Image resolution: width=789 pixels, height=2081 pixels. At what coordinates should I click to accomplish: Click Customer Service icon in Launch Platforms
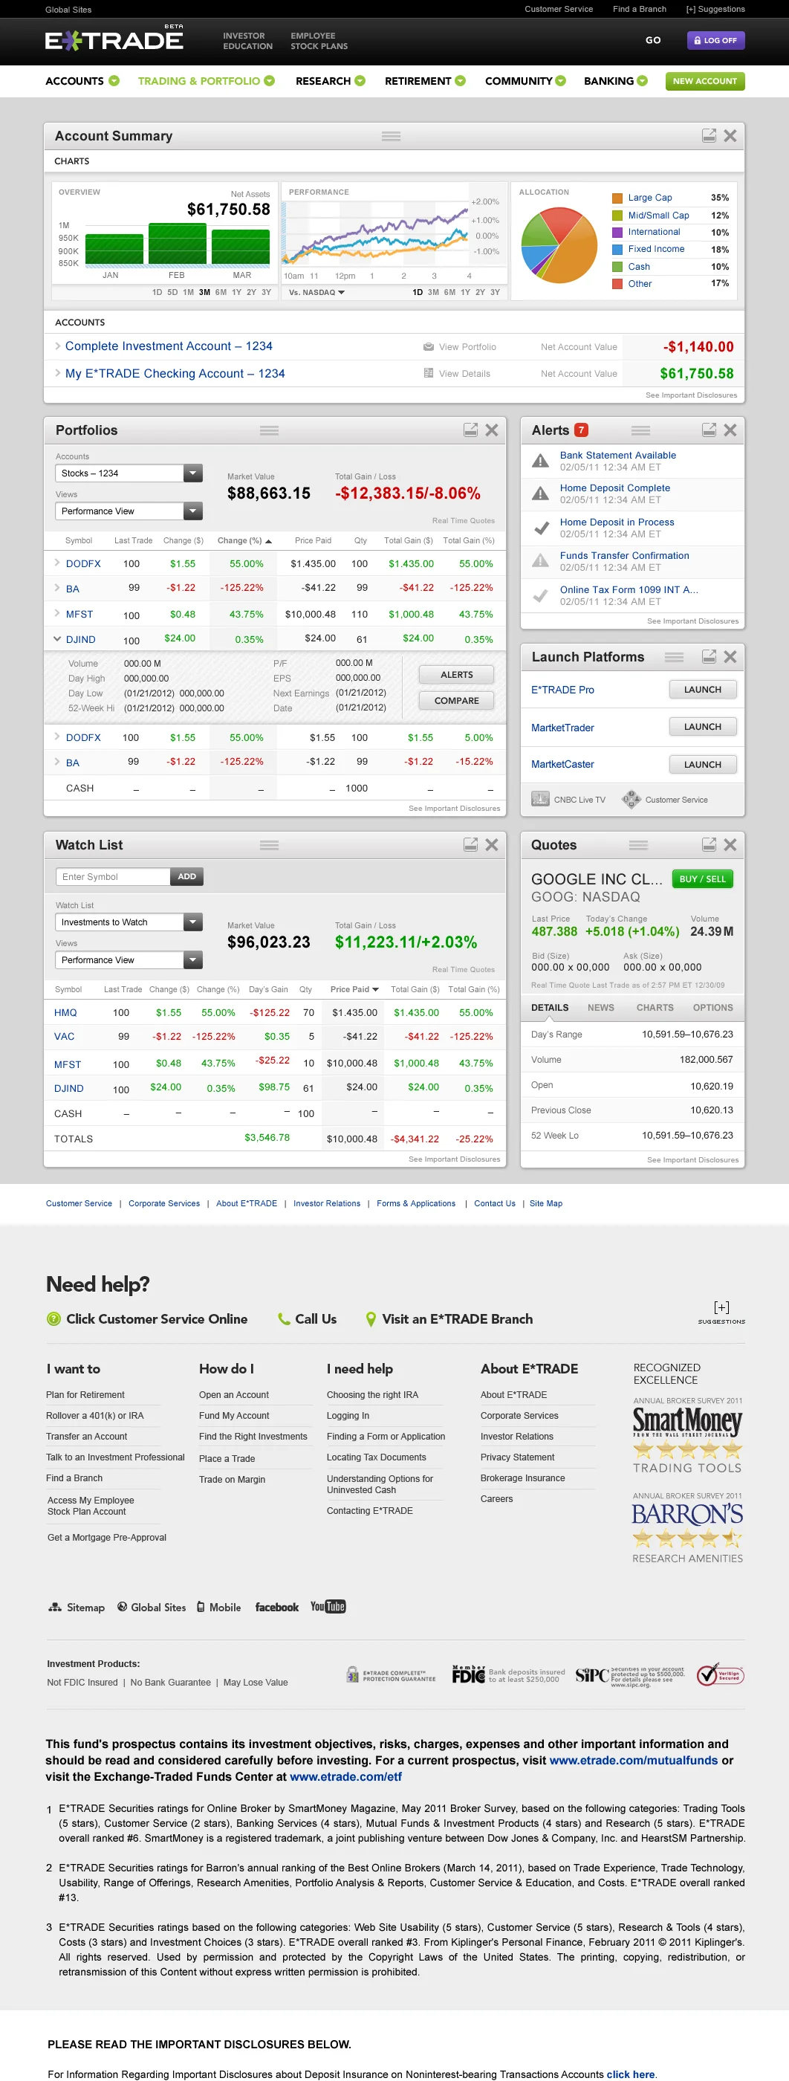point(631,799)
